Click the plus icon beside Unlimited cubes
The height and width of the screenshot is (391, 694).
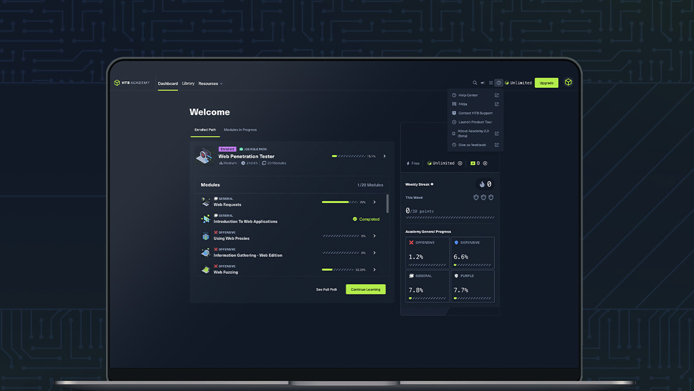pyautogui.click(x=460, y=164)
